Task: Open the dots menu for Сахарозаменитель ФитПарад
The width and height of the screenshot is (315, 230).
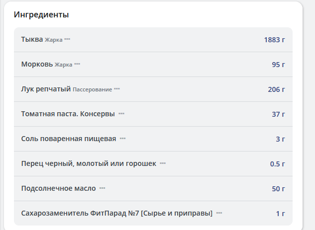Action: [x=219, y=214]
